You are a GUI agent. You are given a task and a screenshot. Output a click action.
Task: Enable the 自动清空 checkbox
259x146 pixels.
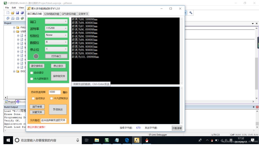(32, 73)
